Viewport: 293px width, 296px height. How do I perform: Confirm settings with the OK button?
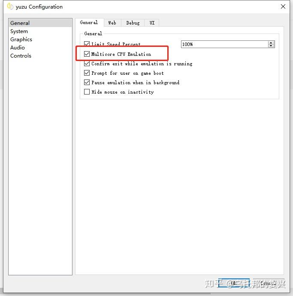coord(234,283)
